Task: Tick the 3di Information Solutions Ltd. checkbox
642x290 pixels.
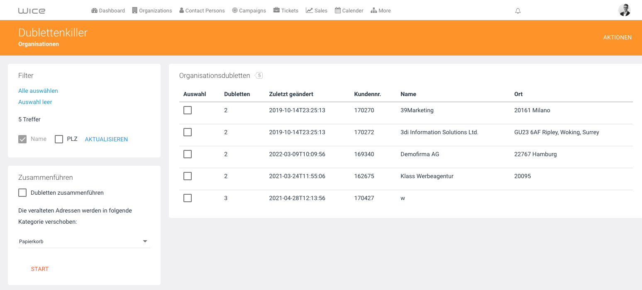Action: click(188, 132)
